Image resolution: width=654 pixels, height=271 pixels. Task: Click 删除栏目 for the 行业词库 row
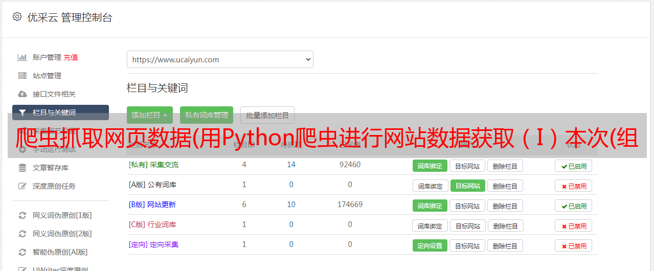505,226
